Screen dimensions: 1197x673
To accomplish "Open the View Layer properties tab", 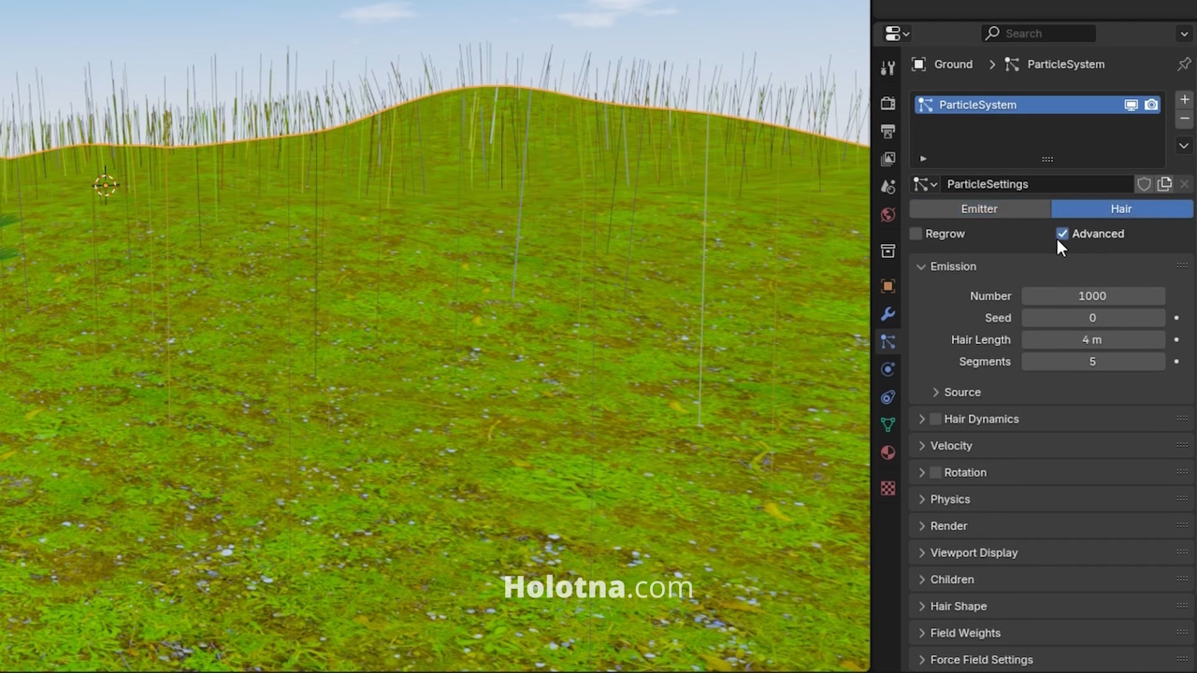I will [887, 159].
